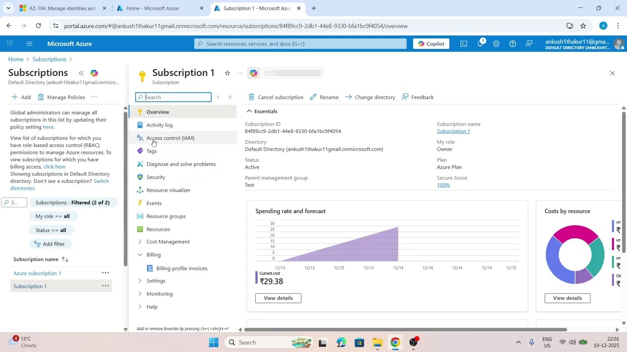Image resolution: width=627 pixels, height=352 pixels.
Task: Click the Copilot button in header
Action: 431,44
